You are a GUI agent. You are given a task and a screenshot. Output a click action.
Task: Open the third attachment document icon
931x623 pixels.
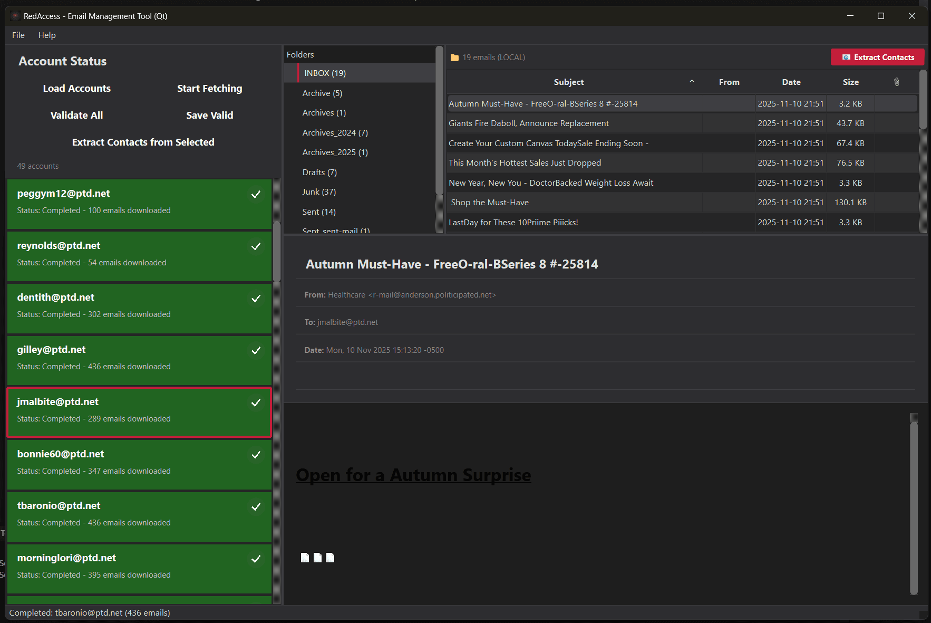coord(331,557)
